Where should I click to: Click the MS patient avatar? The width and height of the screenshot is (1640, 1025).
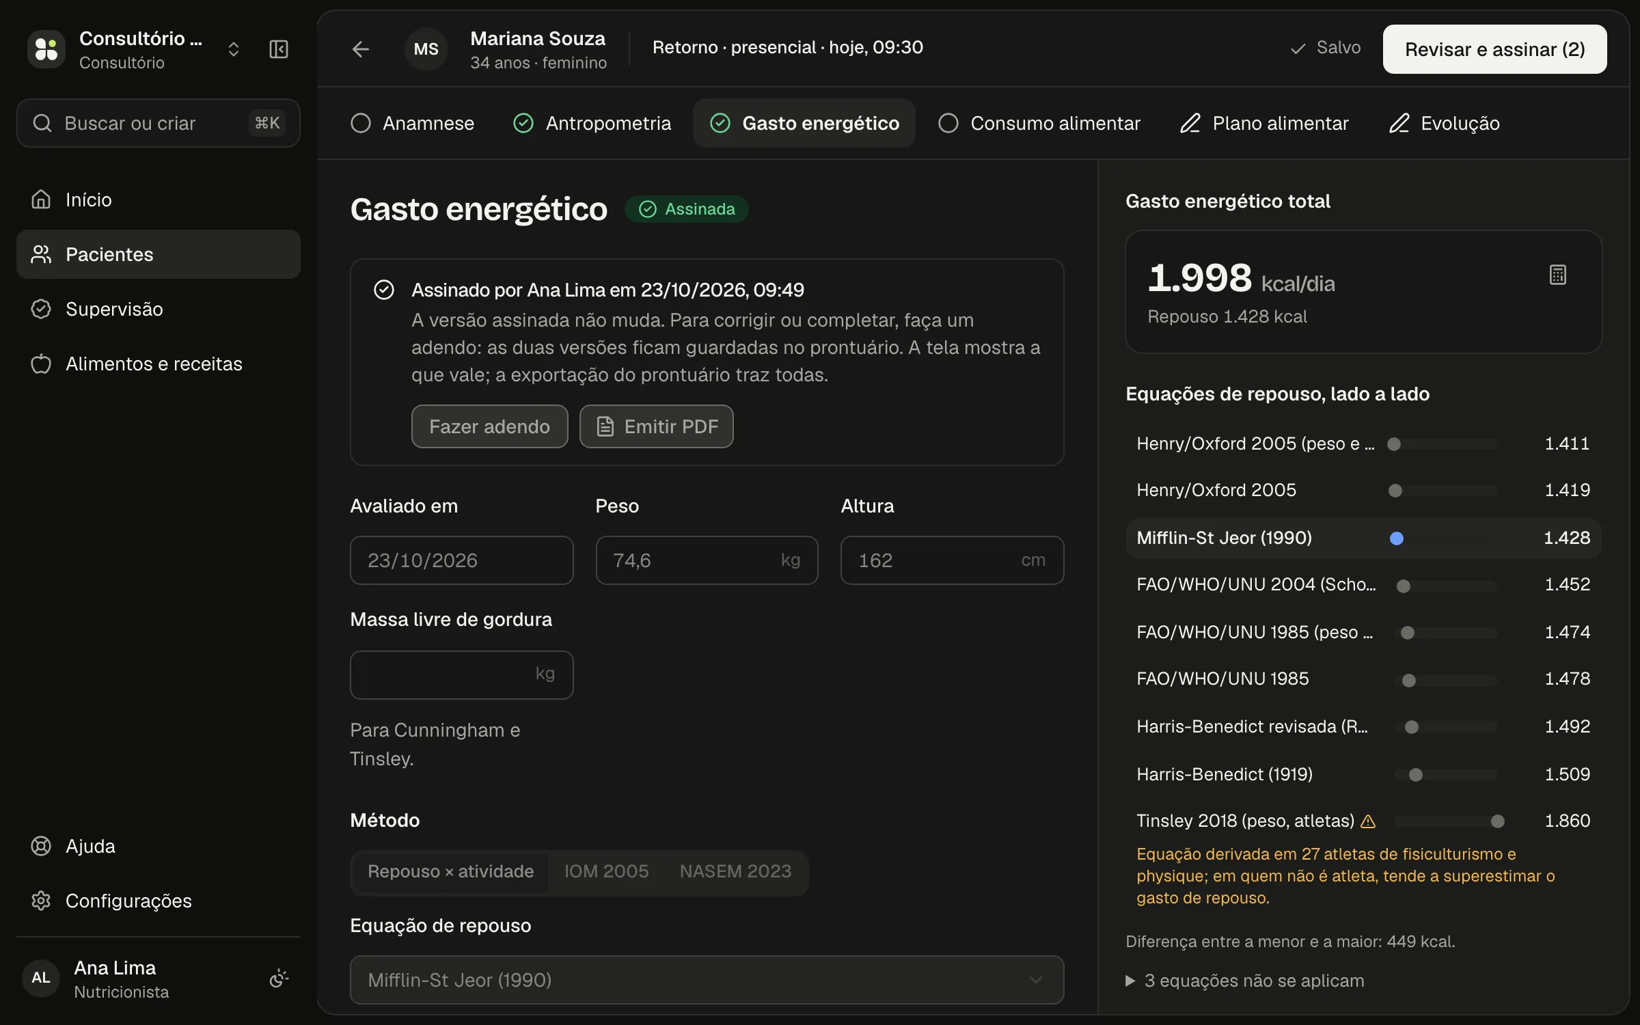tap(426, 49)
